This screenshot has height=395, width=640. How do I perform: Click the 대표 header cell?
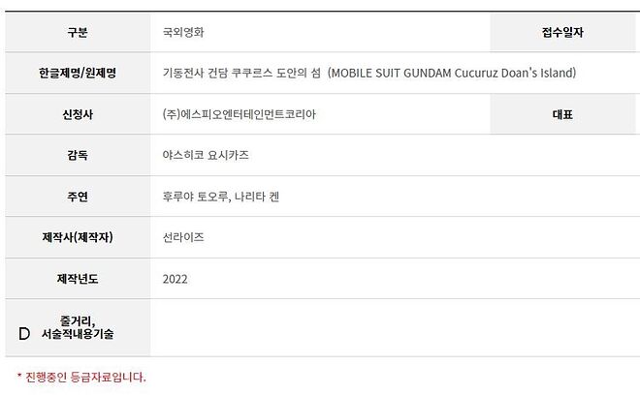coord(562,114)
